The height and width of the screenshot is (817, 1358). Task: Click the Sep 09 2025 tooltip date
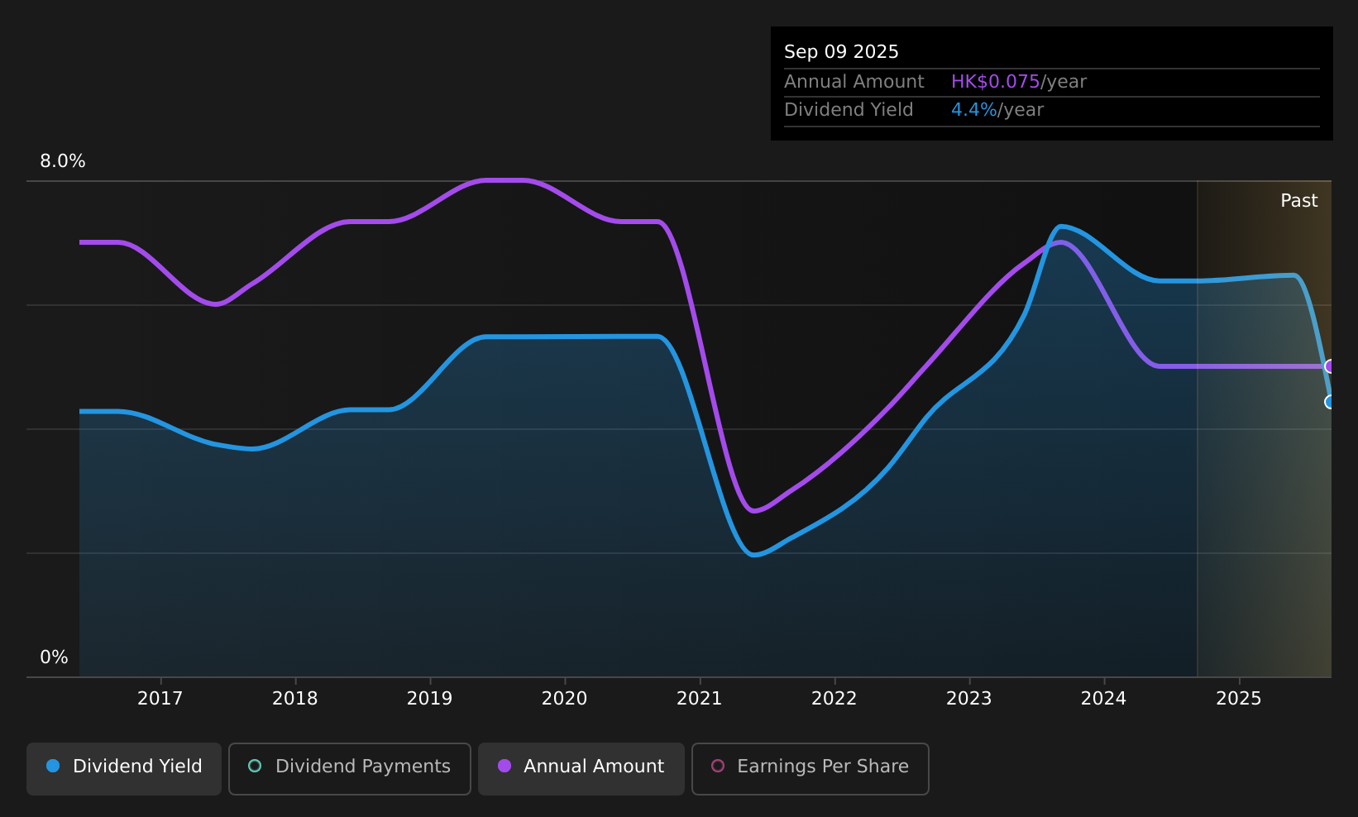tap(841, 52)
